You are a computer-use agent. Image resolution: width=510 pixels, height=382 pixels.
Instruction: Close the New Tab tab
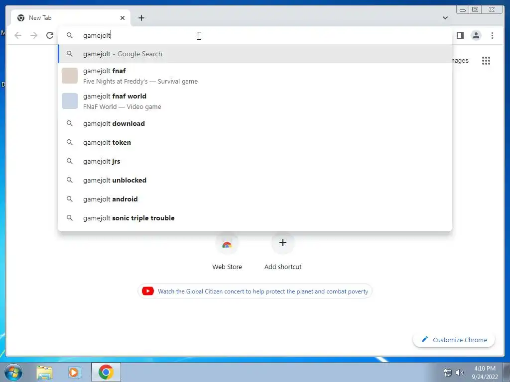click(123, 18)
